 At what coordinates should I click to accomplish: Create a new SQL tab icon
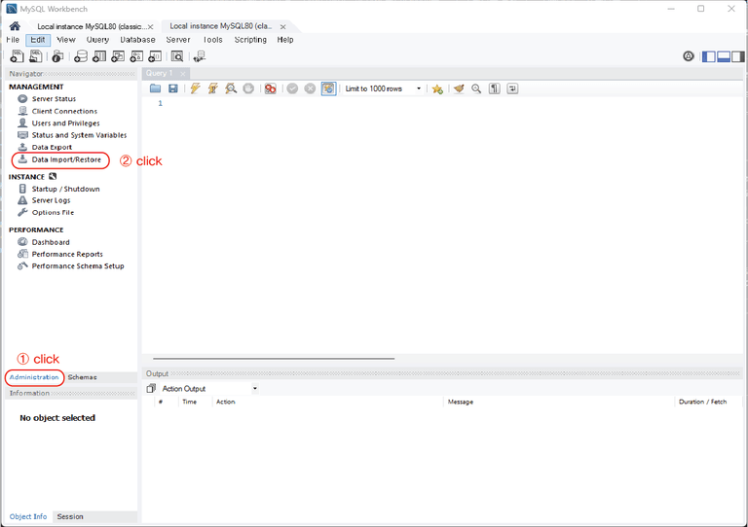click(17, 56)
